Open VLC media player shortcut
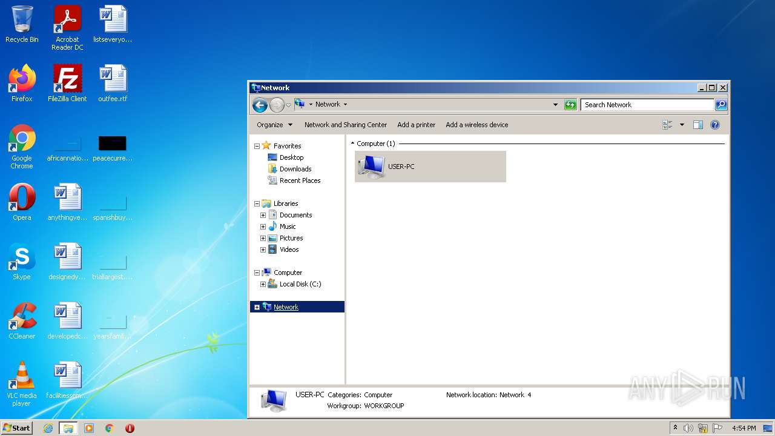775x436 pixels. (x=22, y=384)
